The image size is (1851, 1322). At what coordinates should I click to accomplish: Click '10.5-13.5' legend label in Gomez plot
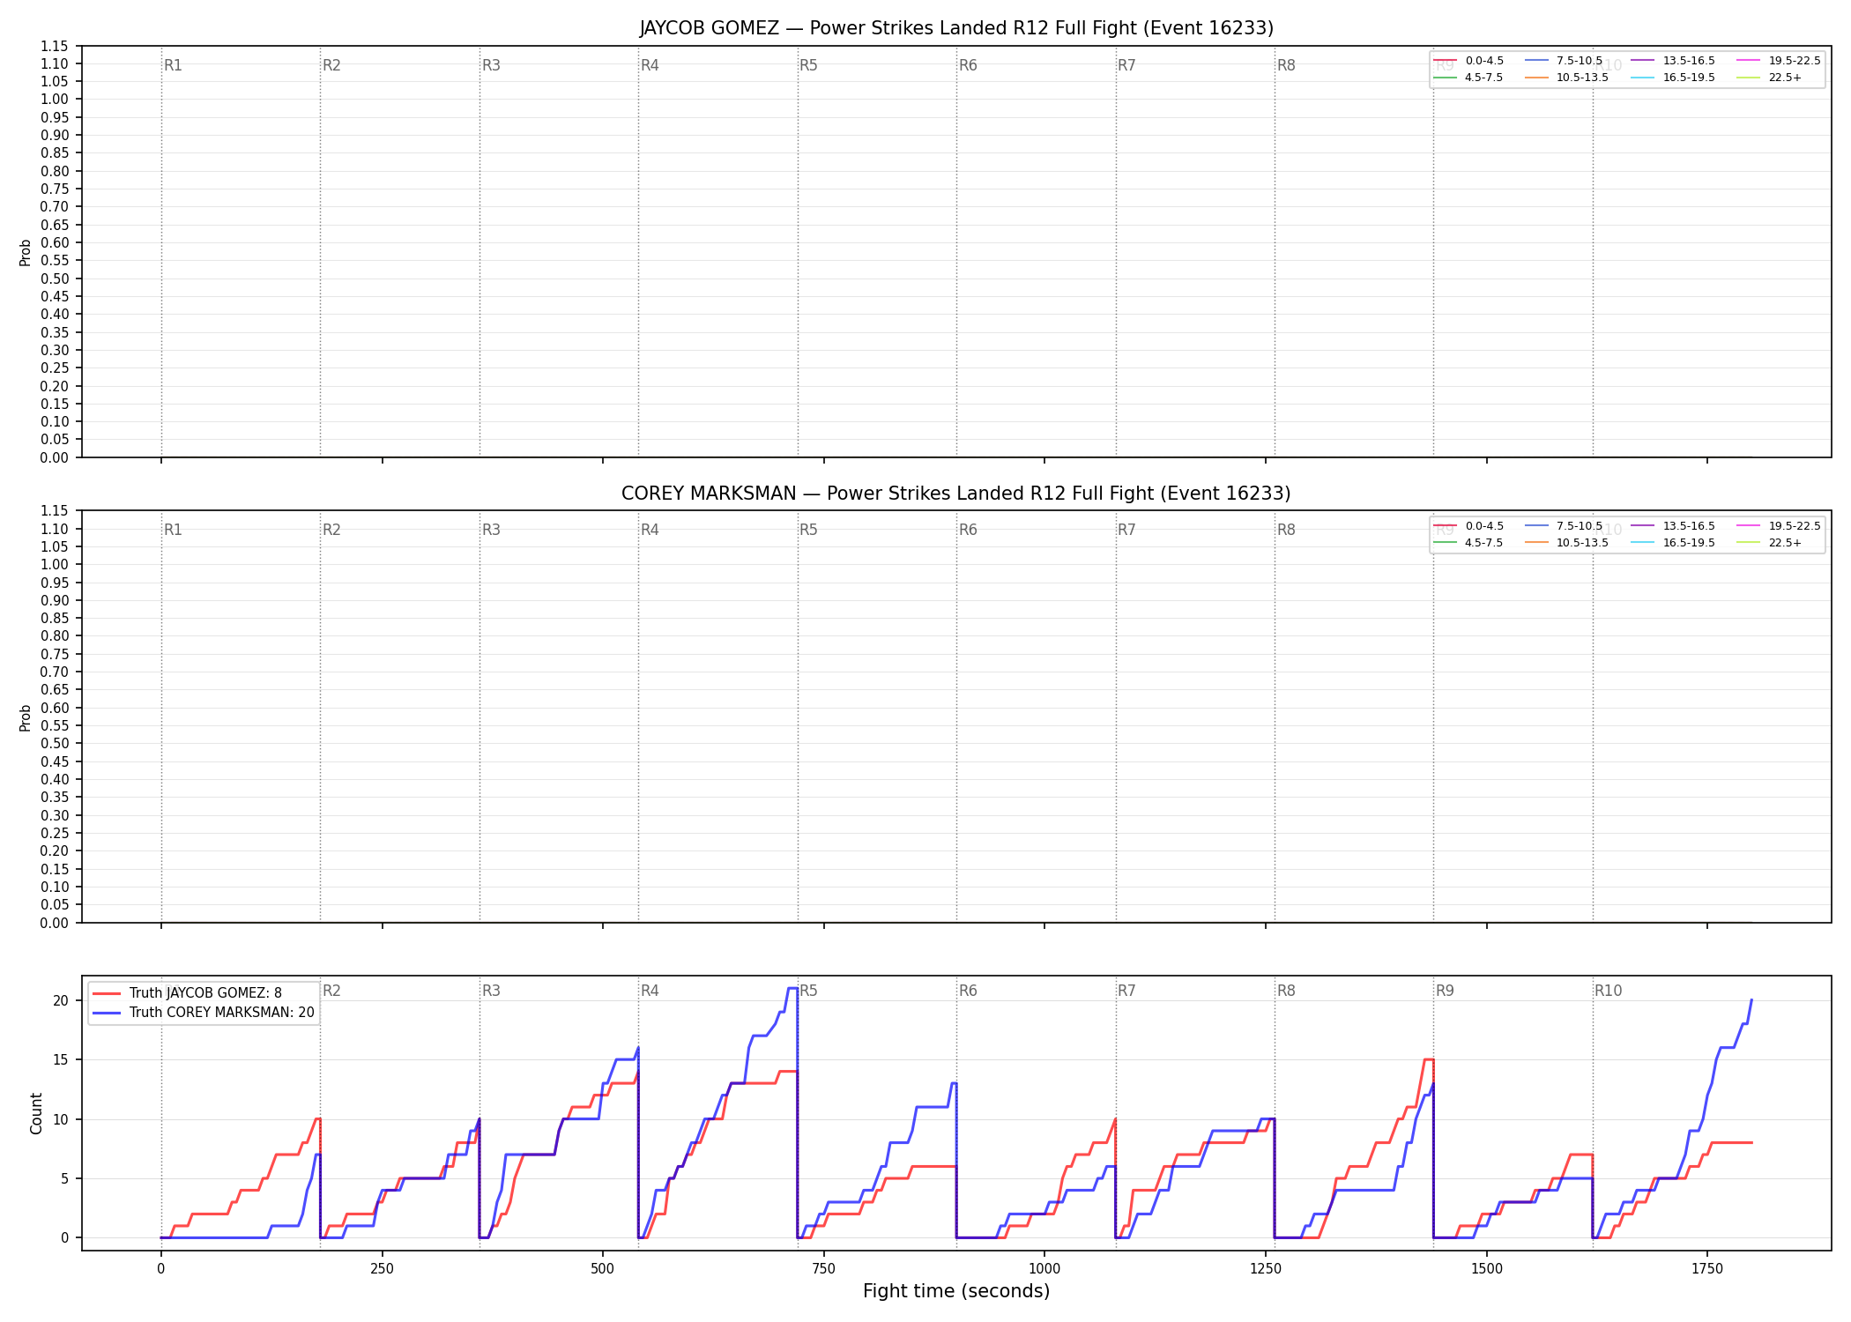[x=1582, y=78]
